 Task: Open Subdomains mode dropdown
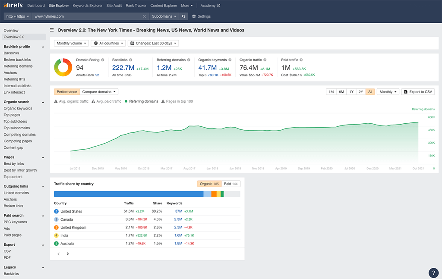coord(164,16)
